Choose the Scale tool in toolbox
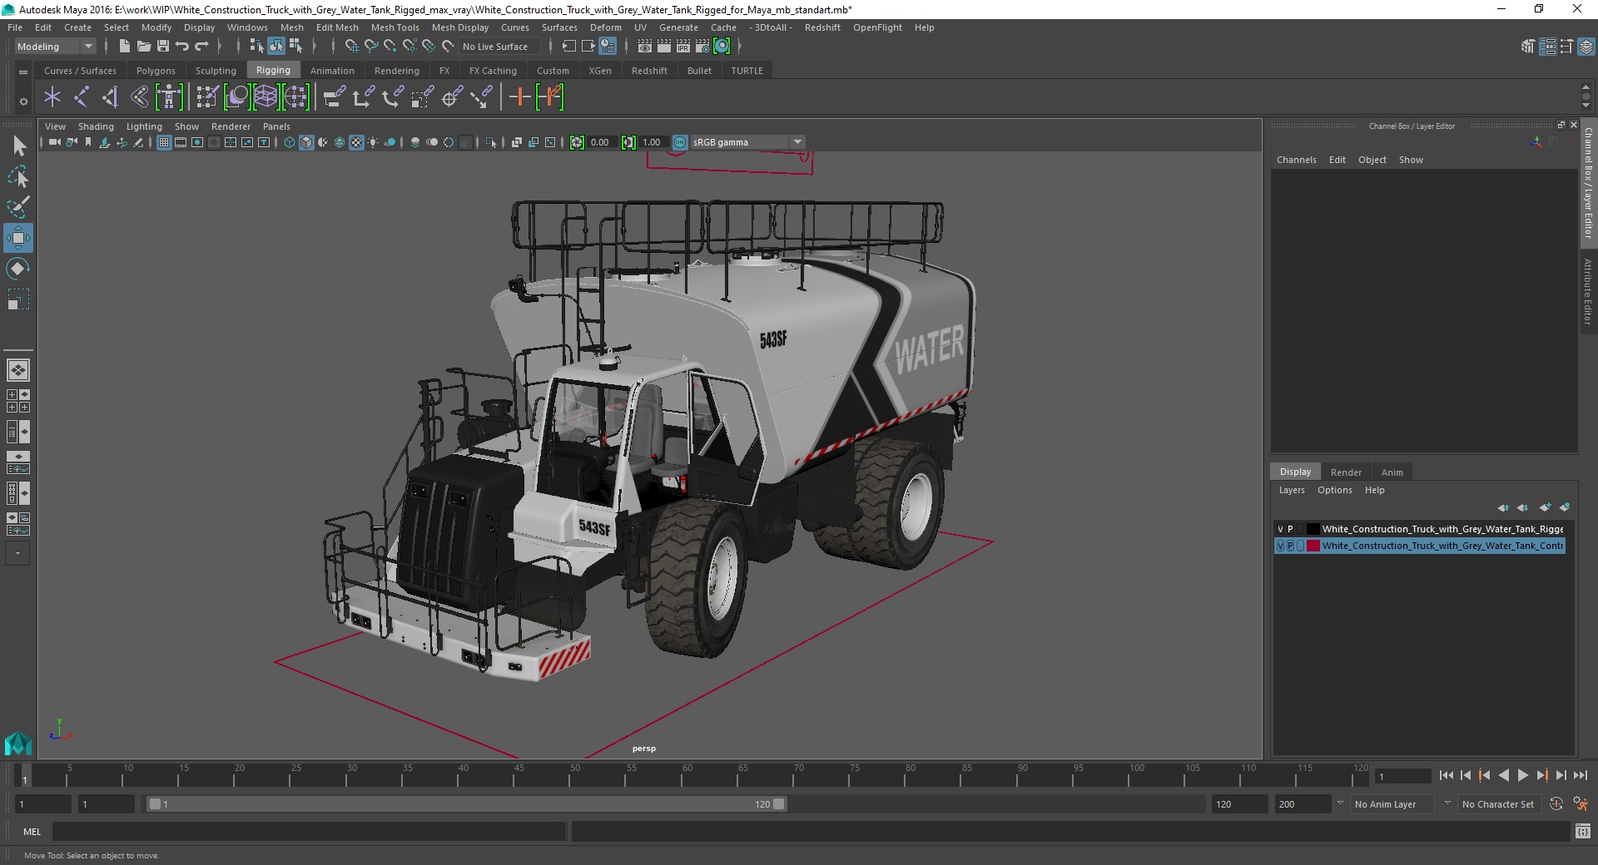 pyautogui.click(x=18, y=299)
